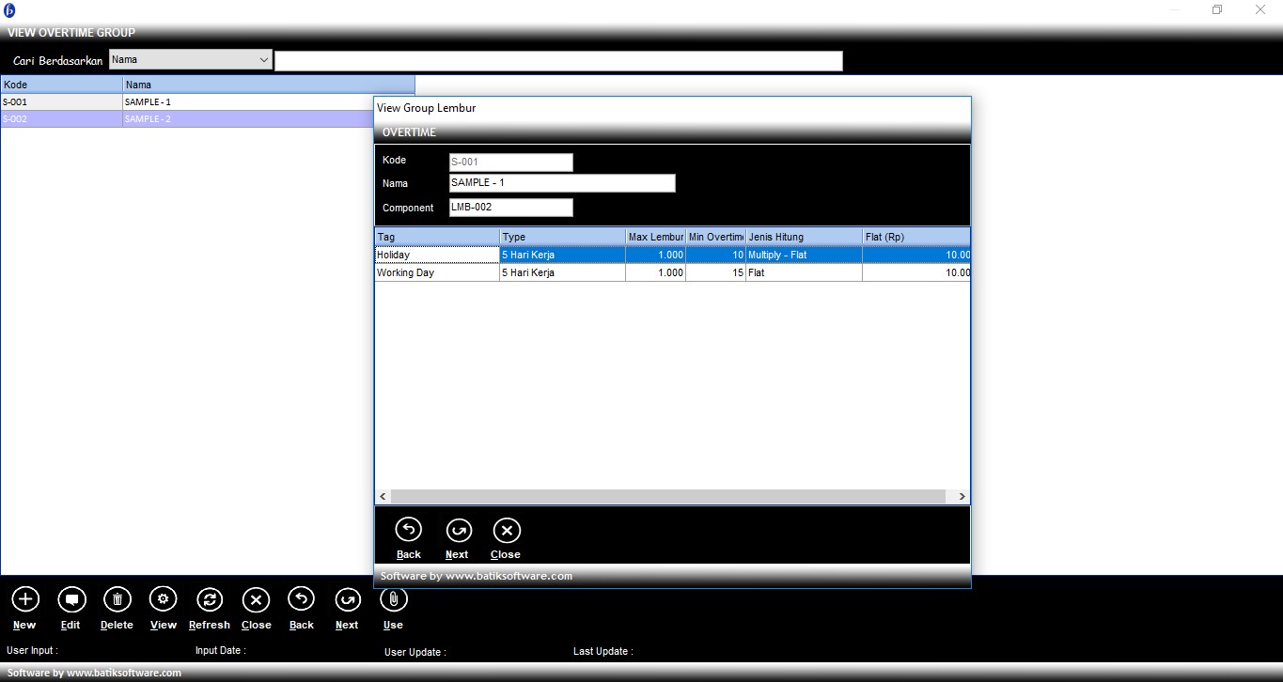Viewport: 1283px width, 682px height.
Task: Click the Jenis Hitung column header
Action: click(803, 237)
